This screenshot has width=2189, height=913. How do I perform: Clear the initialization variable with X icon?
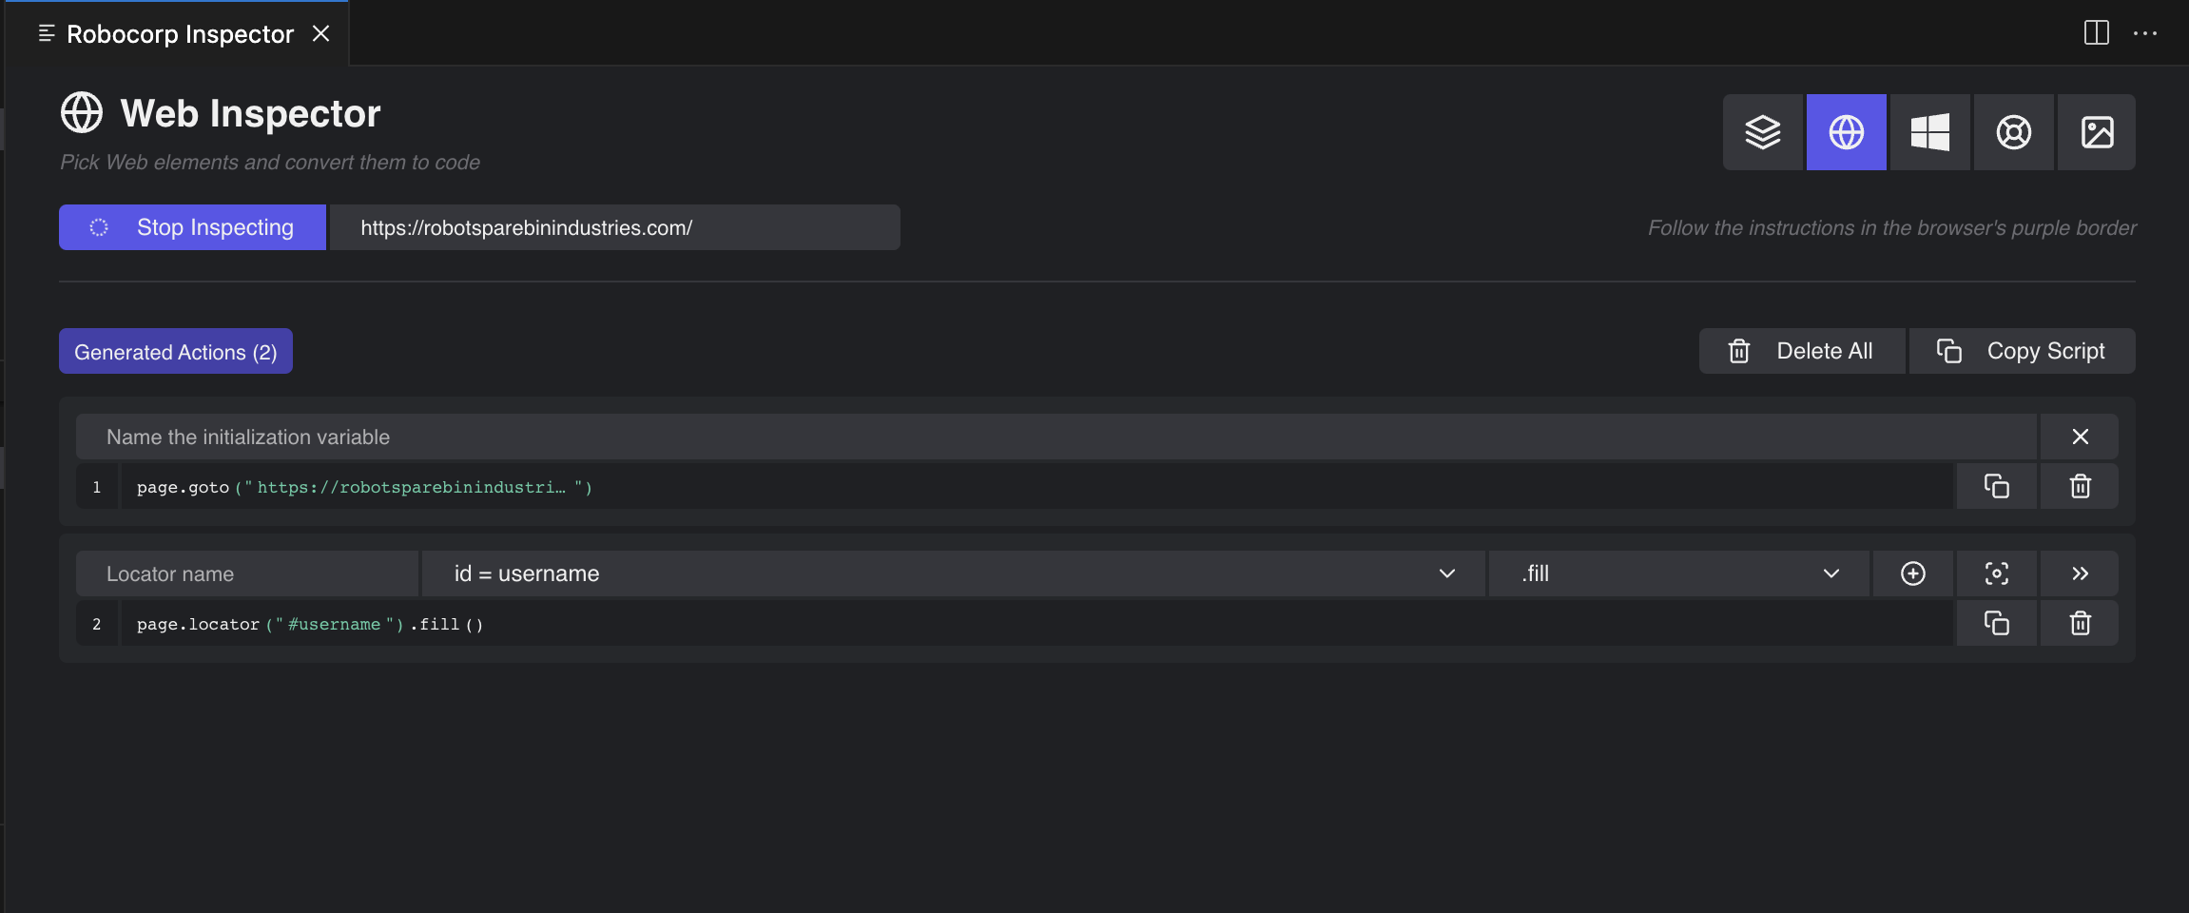pos(2080,437)
